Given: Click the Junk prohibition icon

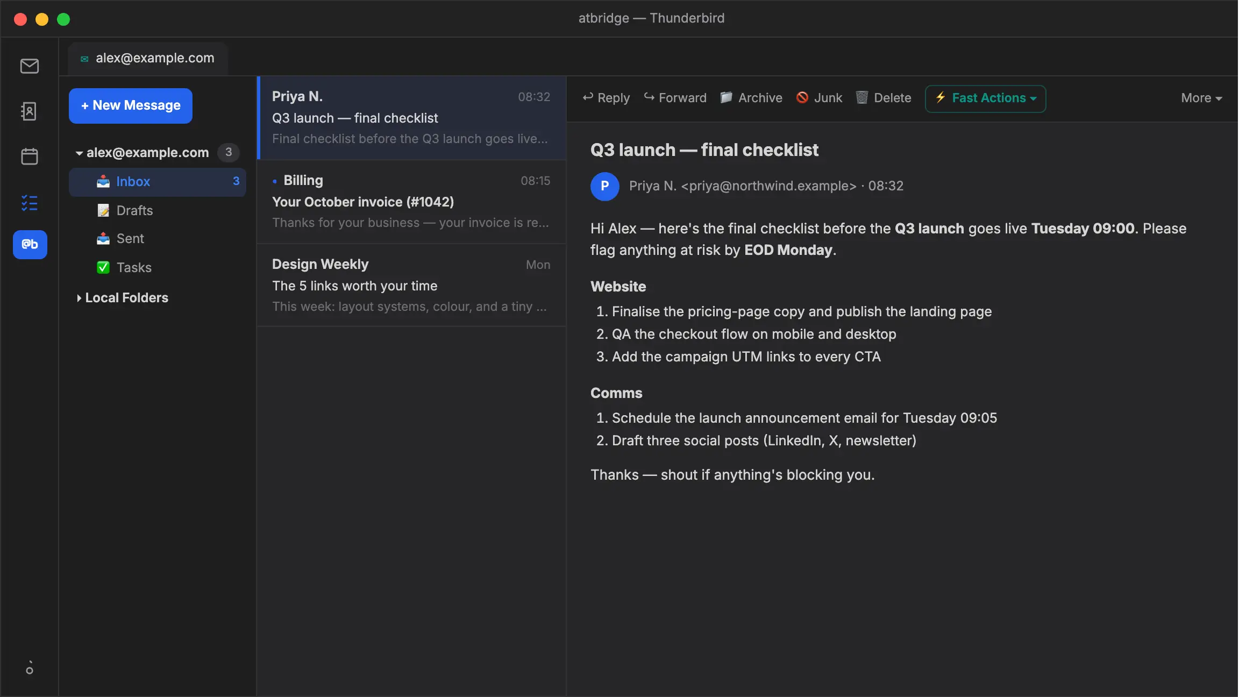Looking at the screenshot, I should [x=802, y=97].
